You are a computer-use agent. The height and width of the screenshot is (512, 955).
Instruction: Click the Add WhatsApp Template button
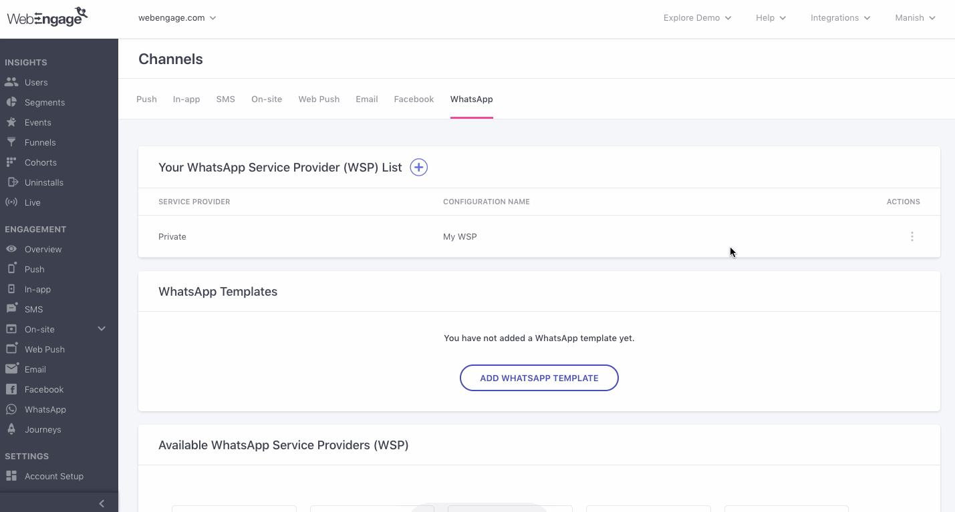pos(539,378)
